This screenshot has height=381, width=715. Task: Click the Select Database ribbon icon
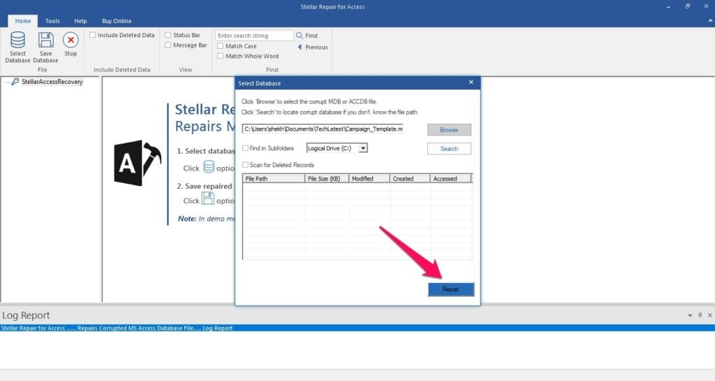click(17, 40)
